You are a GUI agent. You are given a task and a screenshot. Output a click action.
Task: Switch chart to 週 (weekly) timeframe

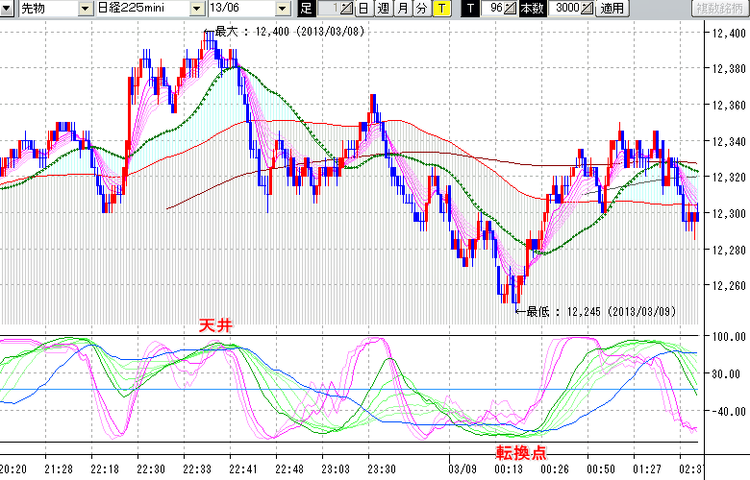382,9
